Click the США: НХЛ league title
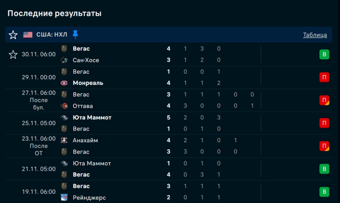Screen dimensions: 340x203 tap(51, 35)
